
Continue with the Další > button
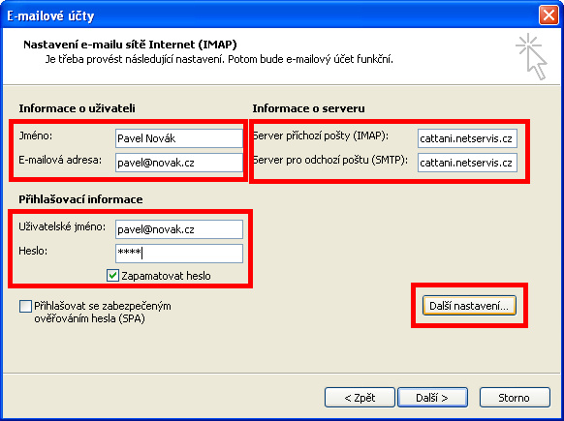[x=432, y=398]
